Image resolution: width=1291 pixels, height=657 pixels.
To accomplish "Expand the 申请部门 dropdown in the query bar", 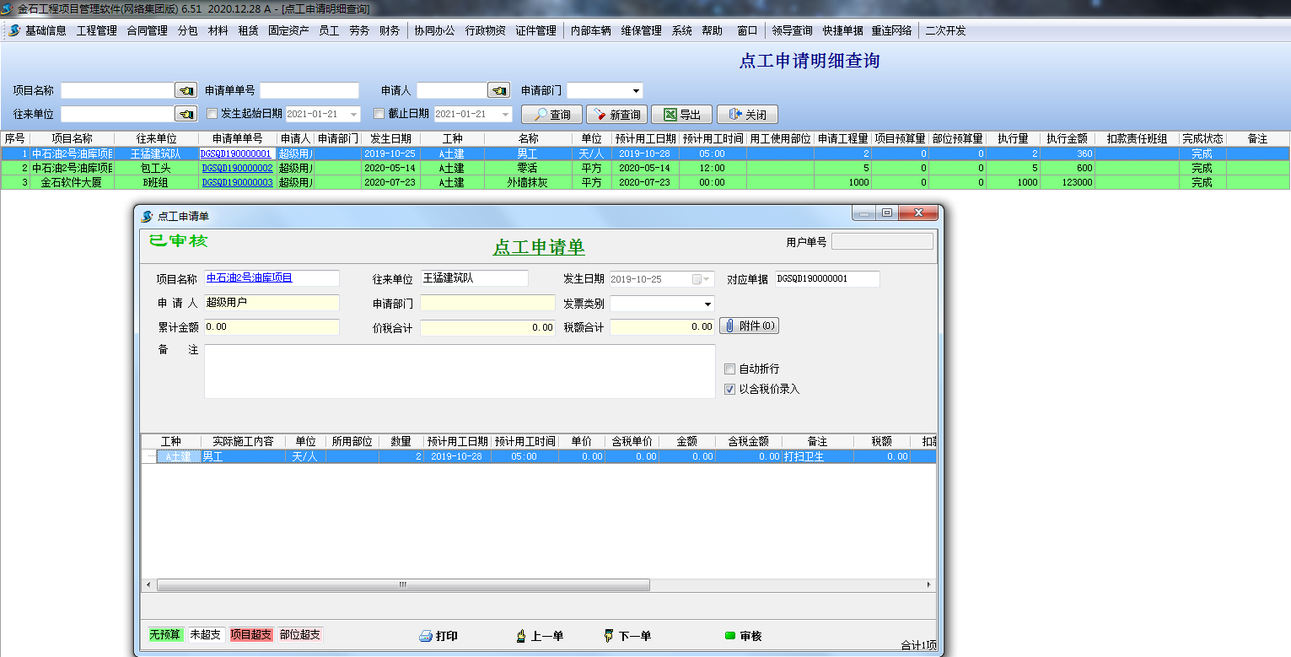I will tap(635, 91).
